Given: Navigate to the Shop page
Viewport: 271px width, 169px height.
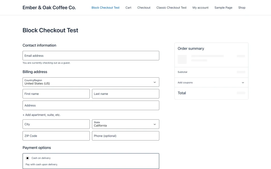Looking at the screenshot, I should (x=242, y=8).
